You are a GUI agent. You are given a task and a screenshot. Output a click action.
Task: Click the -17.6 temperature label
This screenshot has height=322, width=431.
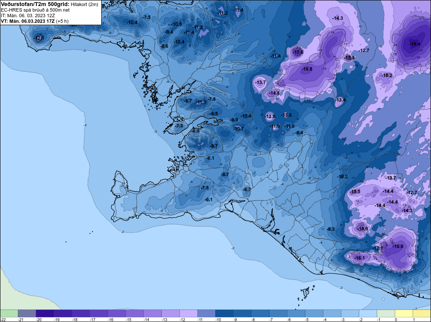pyautogui.click(x=298, y=52)
